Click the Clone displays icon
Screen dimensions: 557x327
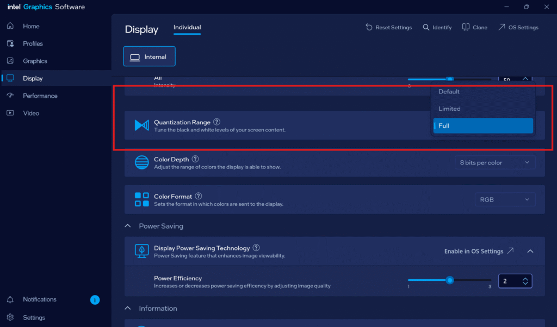tap(466, 27)
